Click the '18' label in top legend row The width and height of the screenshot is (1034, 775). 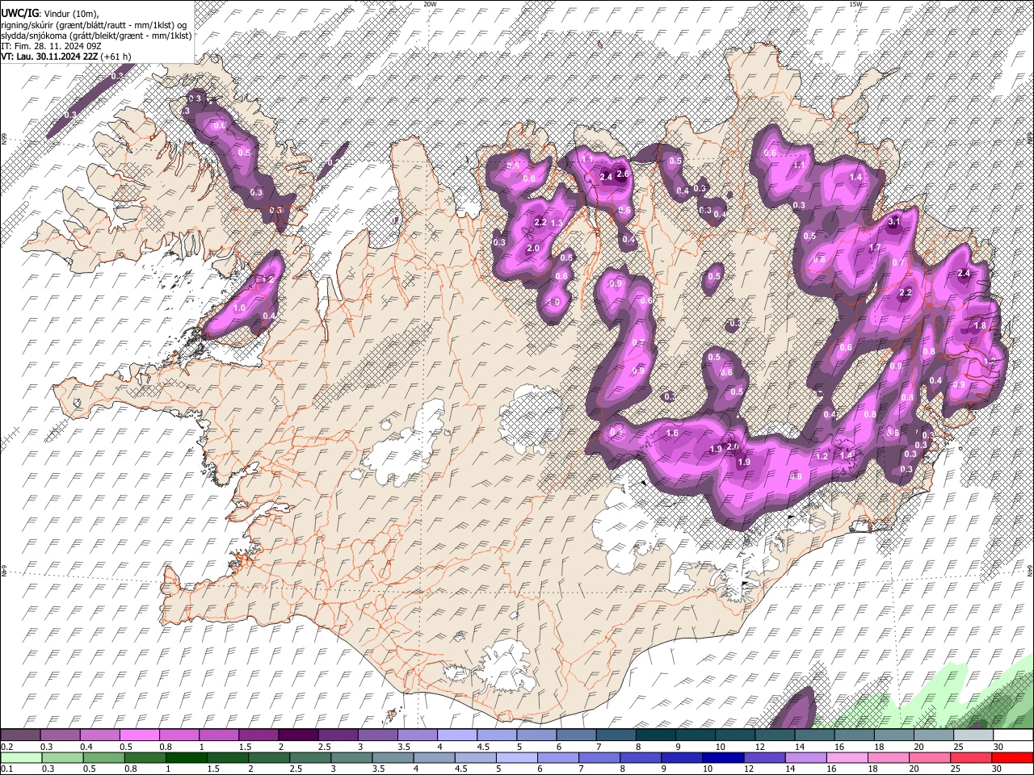(x=879, y=747)
